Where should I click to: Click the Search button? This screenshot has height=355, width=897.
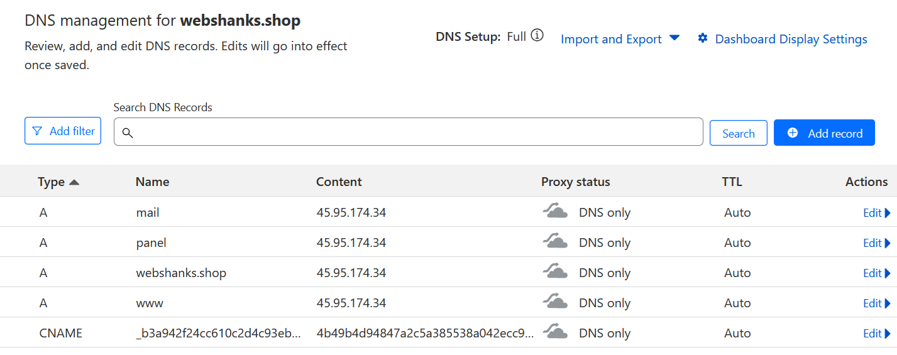tap(739, 133)
